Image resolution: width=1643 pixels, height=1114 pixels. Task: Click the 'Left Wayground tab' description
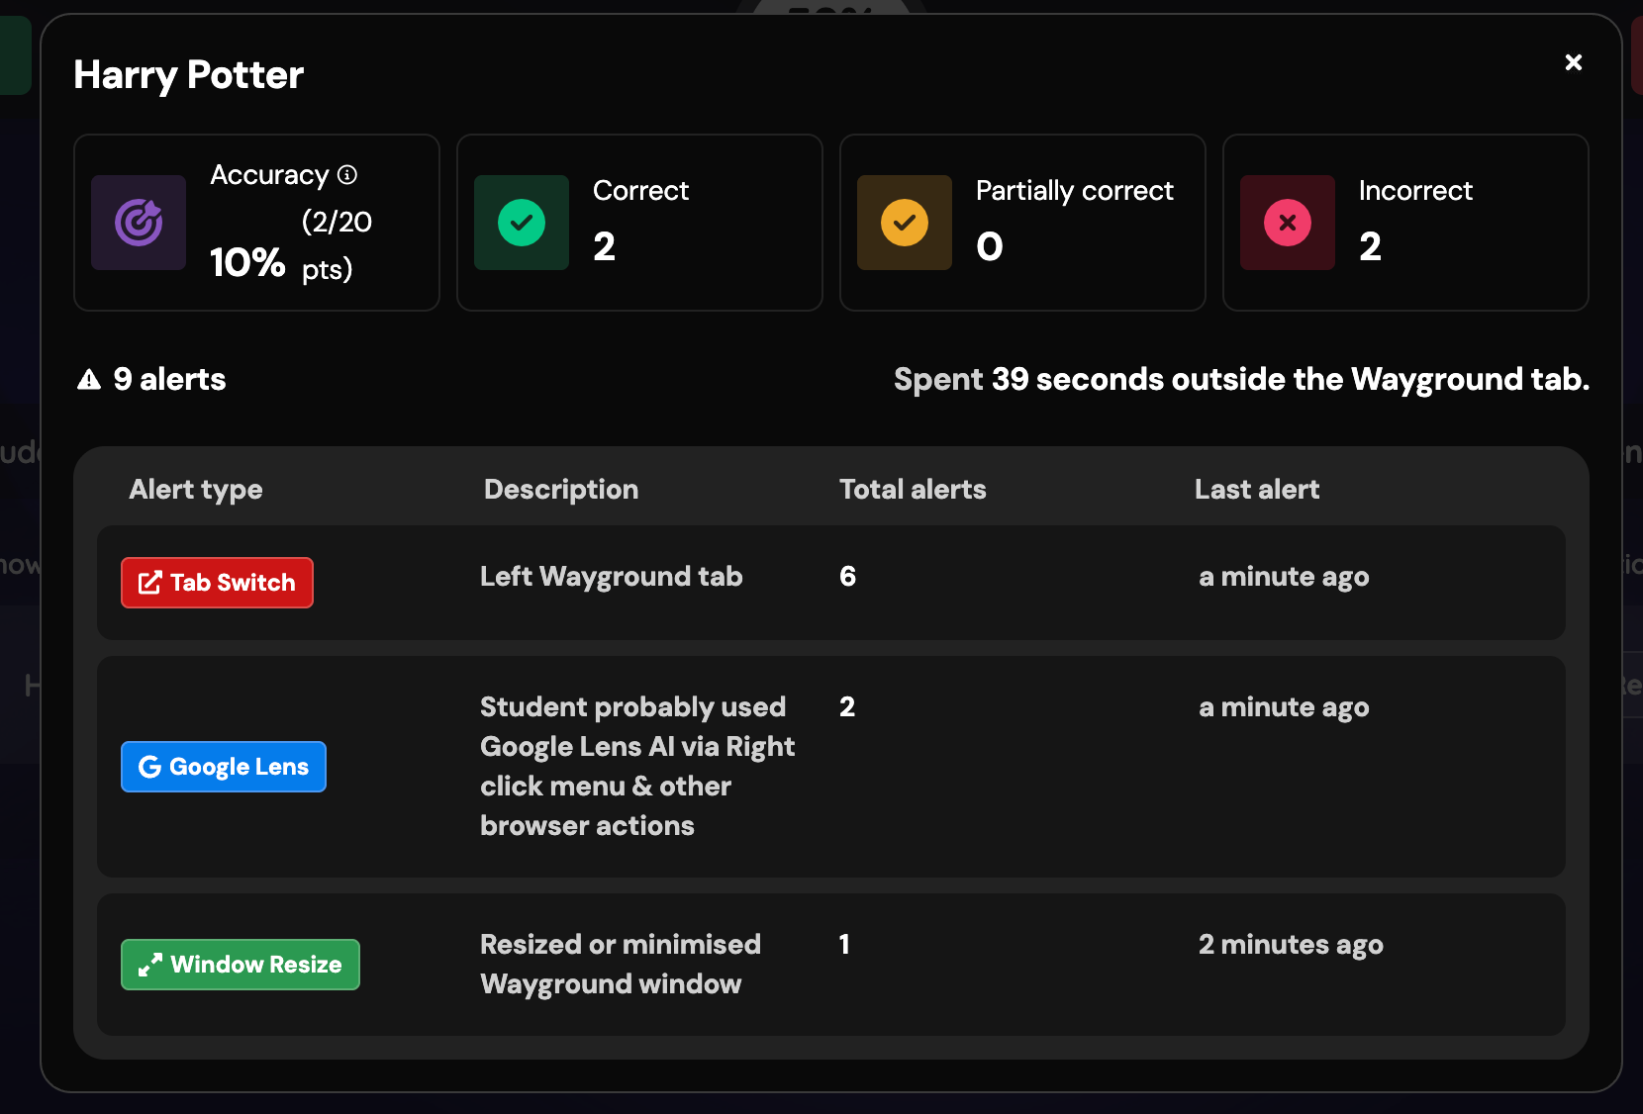click(612, 577)
